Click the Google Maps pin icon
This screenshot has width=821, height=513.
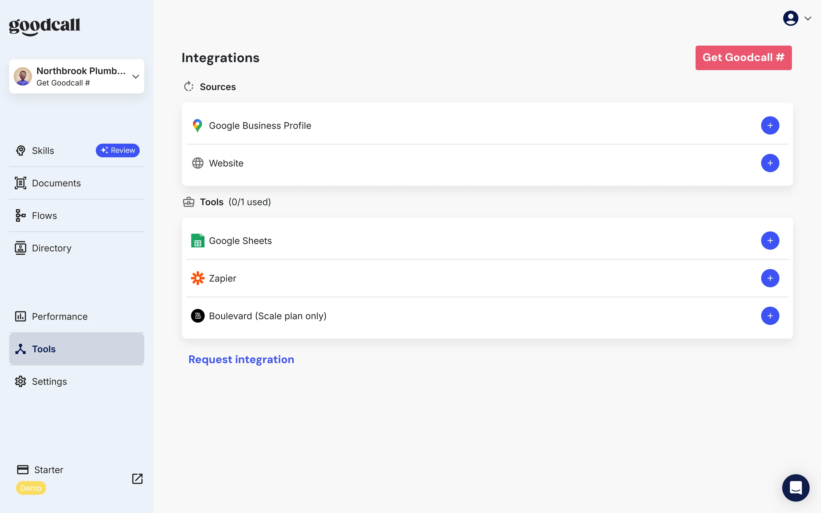point(198,125)
